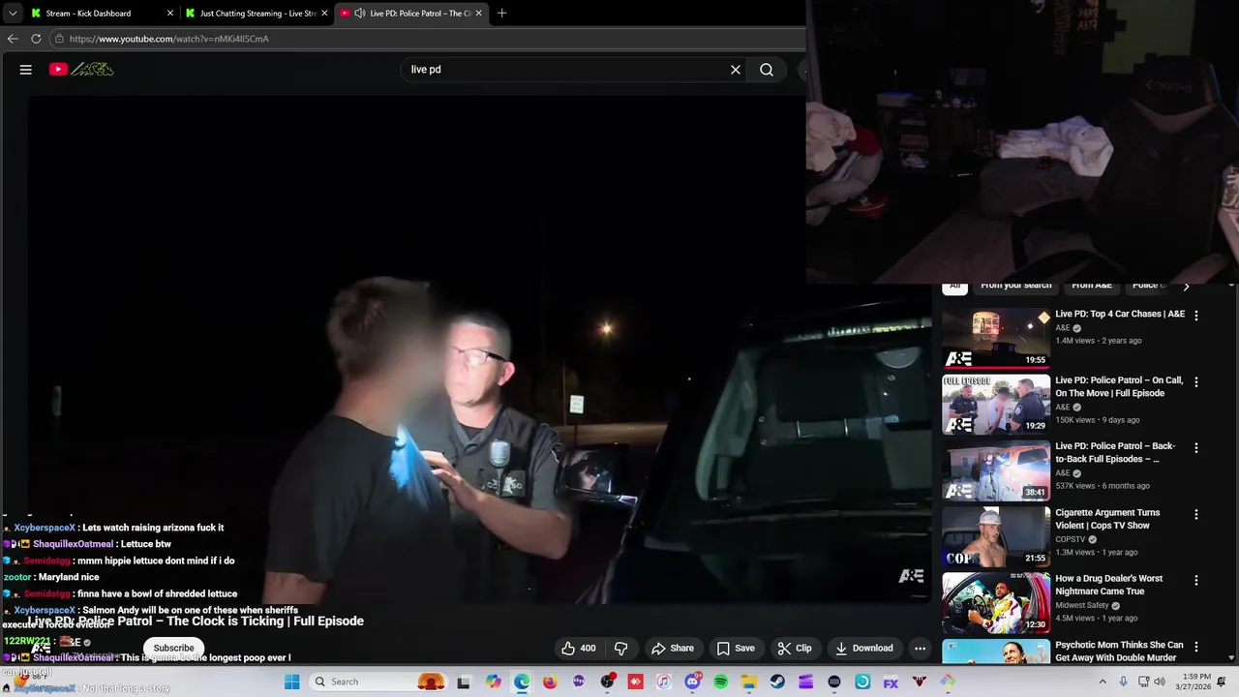Screen dimensions: 1239x697
Task: Run search with the magnifier button
Action: pos(767,70)
